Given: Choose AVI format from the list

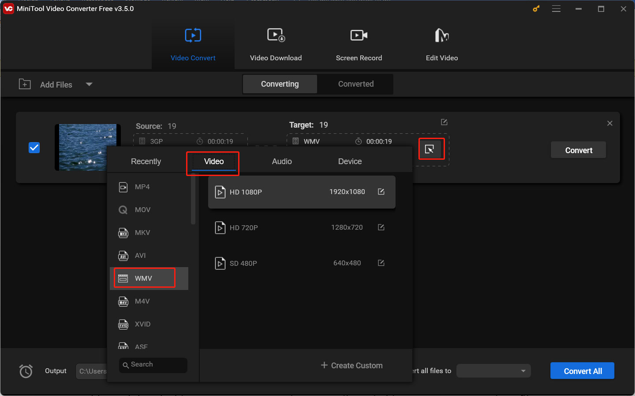Looking at the screenshot, I should (149, 256).
